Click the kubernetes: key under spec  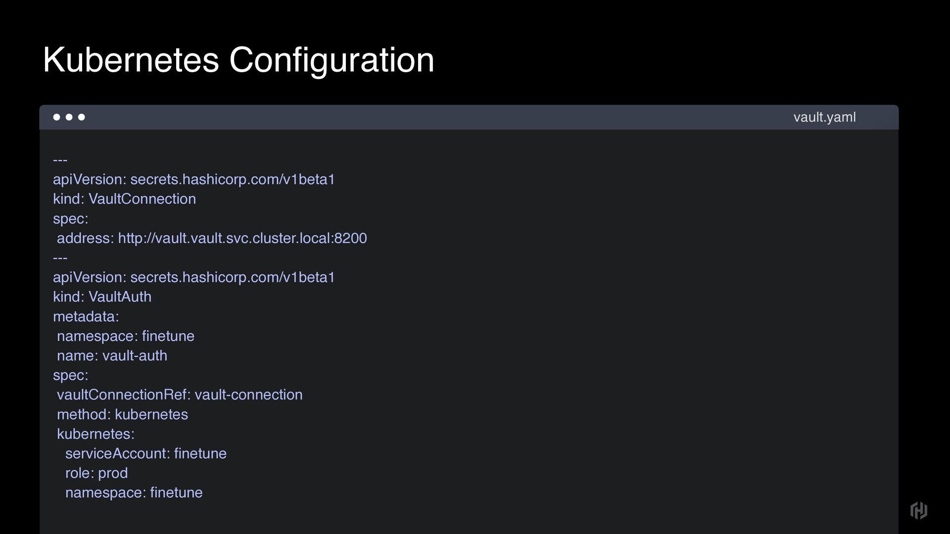click(x=95, y=434)
